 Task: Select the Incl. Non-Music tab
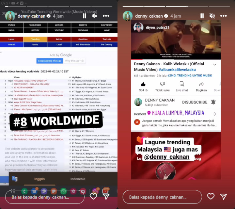[83, 44]
